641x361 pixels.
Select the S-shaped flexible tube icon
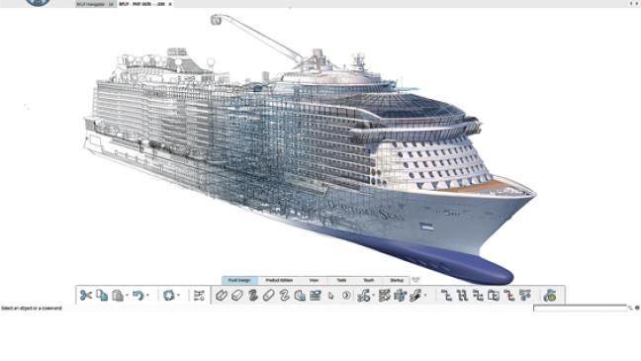[284, 295]
